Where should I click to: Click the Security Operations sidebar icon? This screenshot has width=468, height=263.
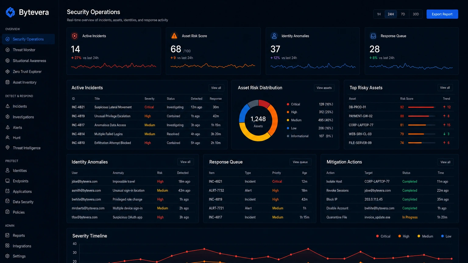pos(8,39)
